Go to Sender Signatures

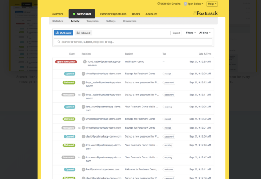[113, 14]
